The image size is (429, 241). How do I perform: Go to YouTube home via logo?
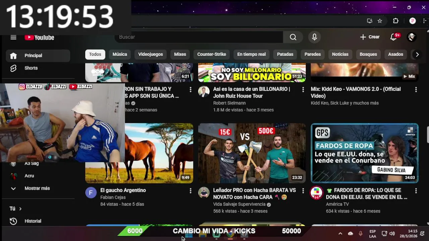tap(40, 37)
